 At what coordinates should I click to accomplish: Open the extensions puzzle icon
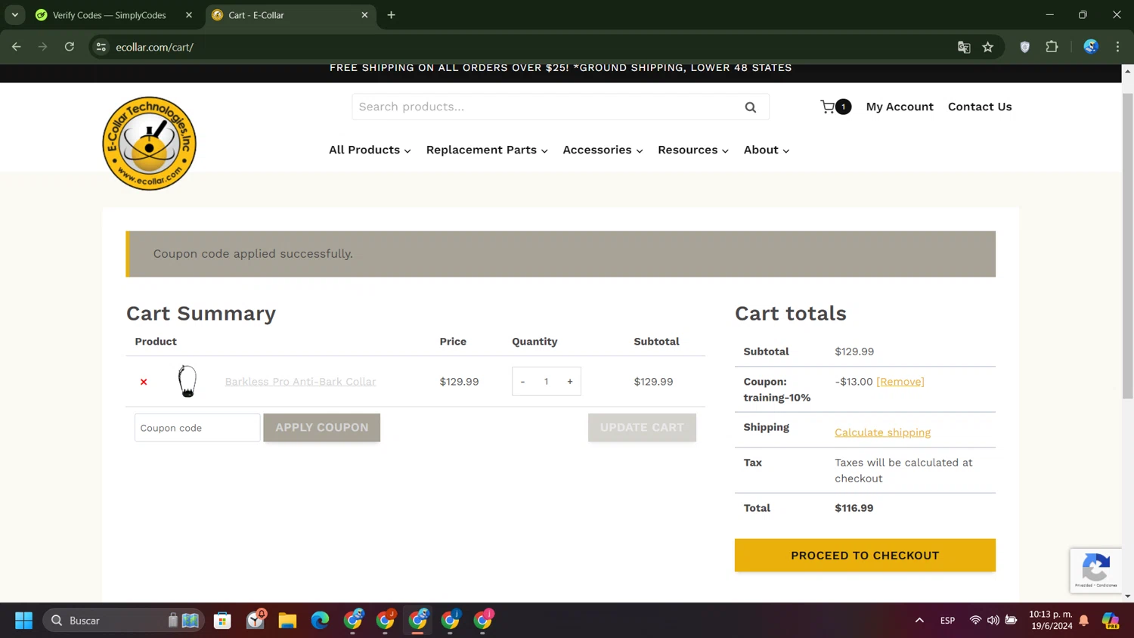(x=1052, y=47)
